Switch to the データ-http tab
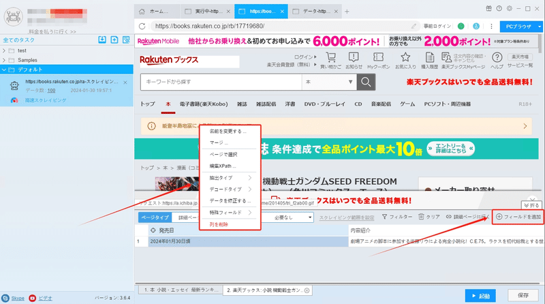The width and height of the screenshot is (545, 304). tap(315, 12)
